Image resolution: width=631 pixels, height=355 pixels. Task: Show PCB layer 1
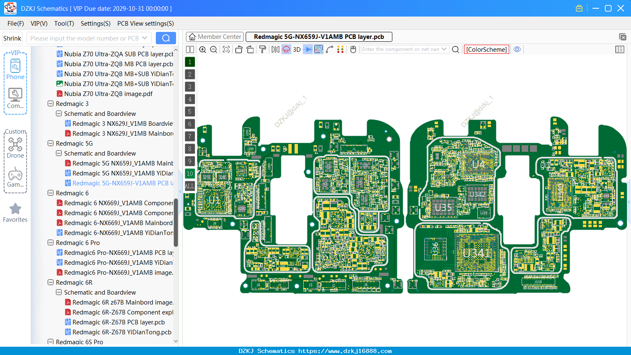[x=190, y=62]
